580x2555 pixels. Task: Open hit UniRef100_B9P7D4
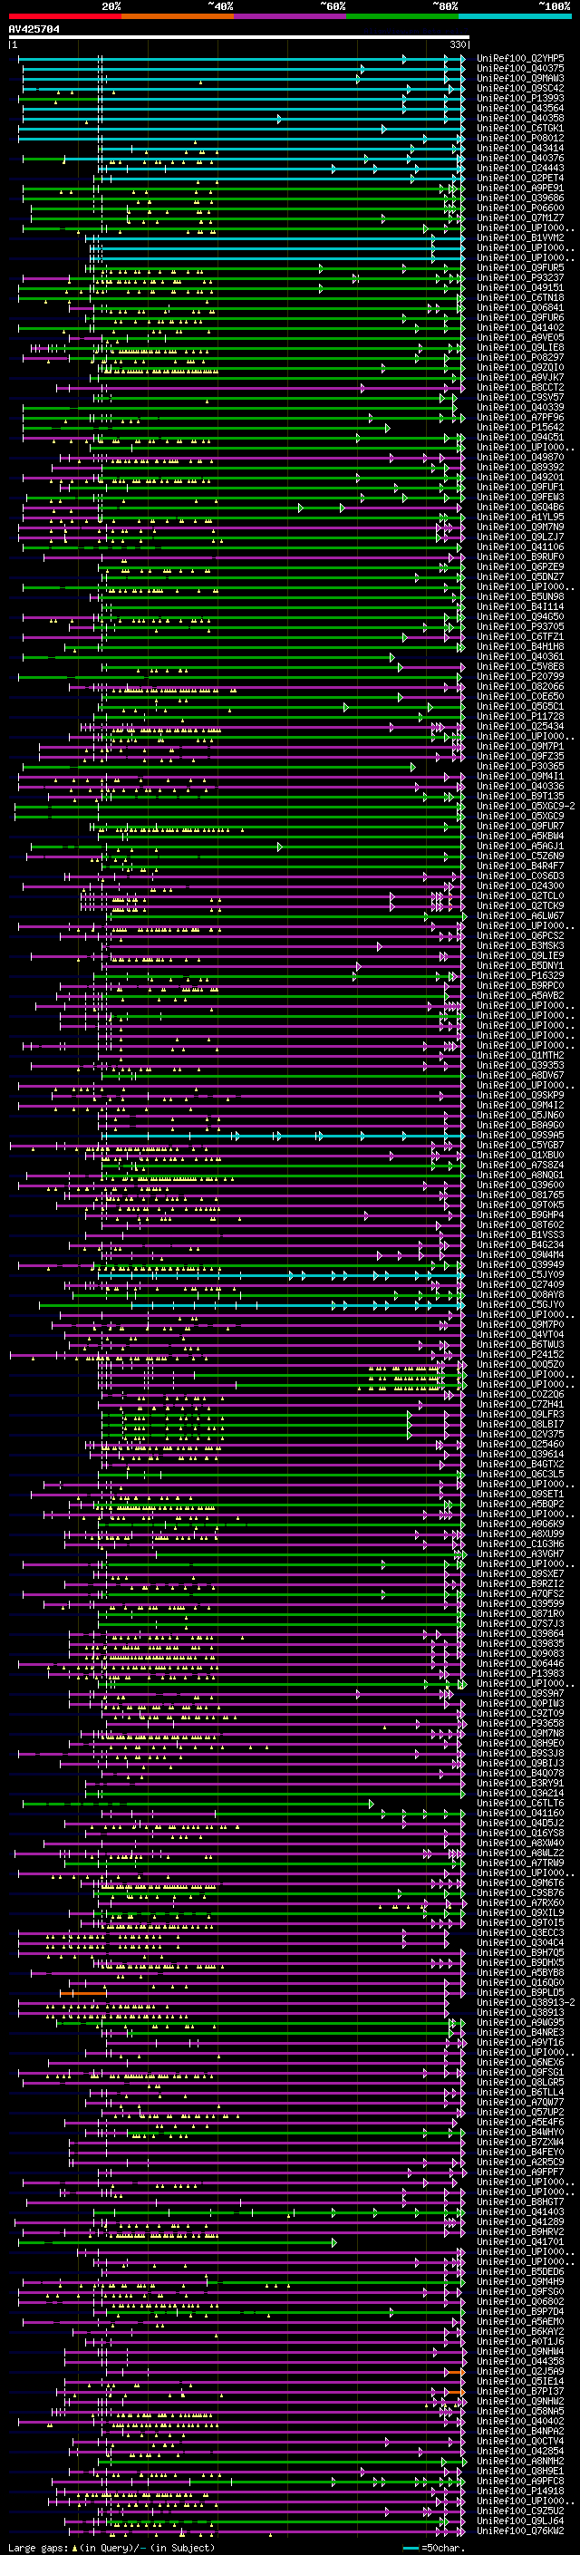(x=520, y=2311)
